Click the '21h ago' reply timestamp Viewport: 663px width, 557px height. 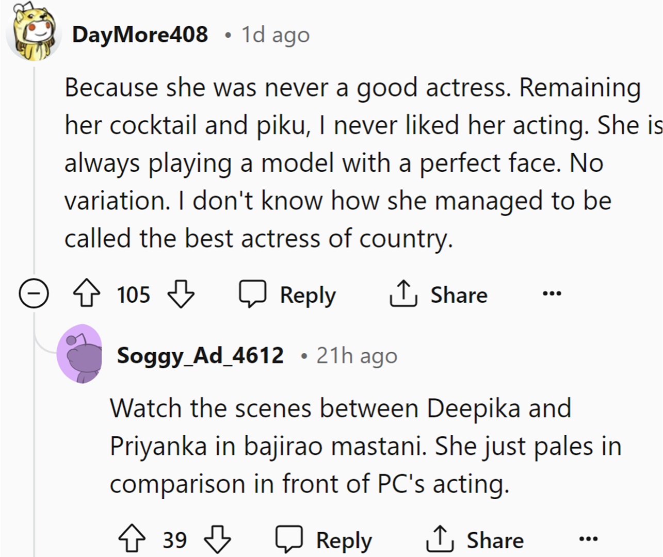(357, 355)
